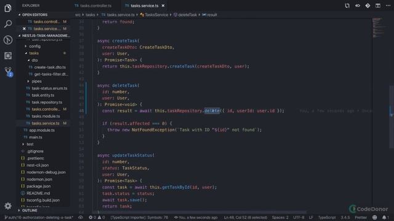Click the compare changes icon in editor toolbar
Image resolution: width=394 pixels, height=221 pixels.
347,6
